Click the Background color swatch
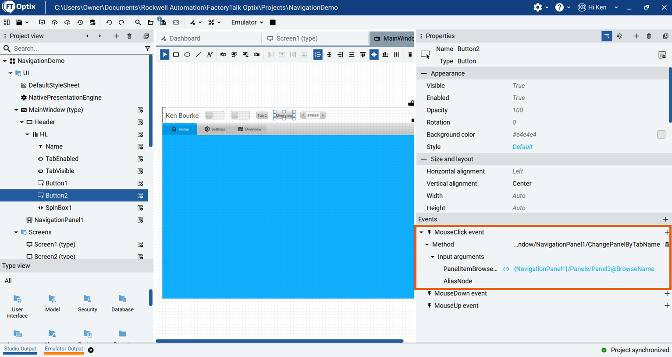The image size is (672, 357). pyautogui.click(x=661, y=135)
